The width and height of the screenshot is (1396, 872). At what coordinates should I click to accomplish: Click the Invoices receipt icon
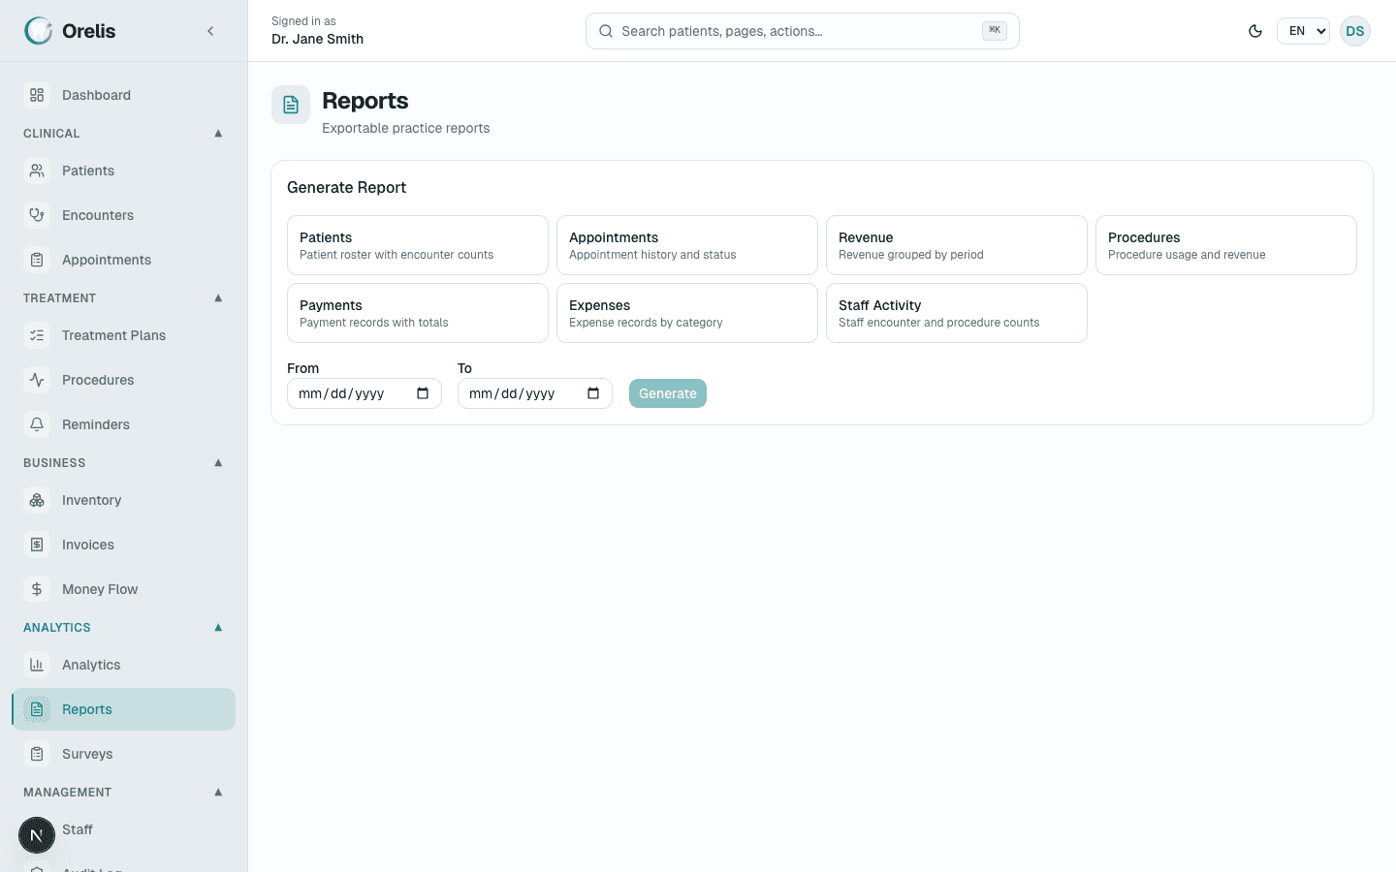click(37, 545)
